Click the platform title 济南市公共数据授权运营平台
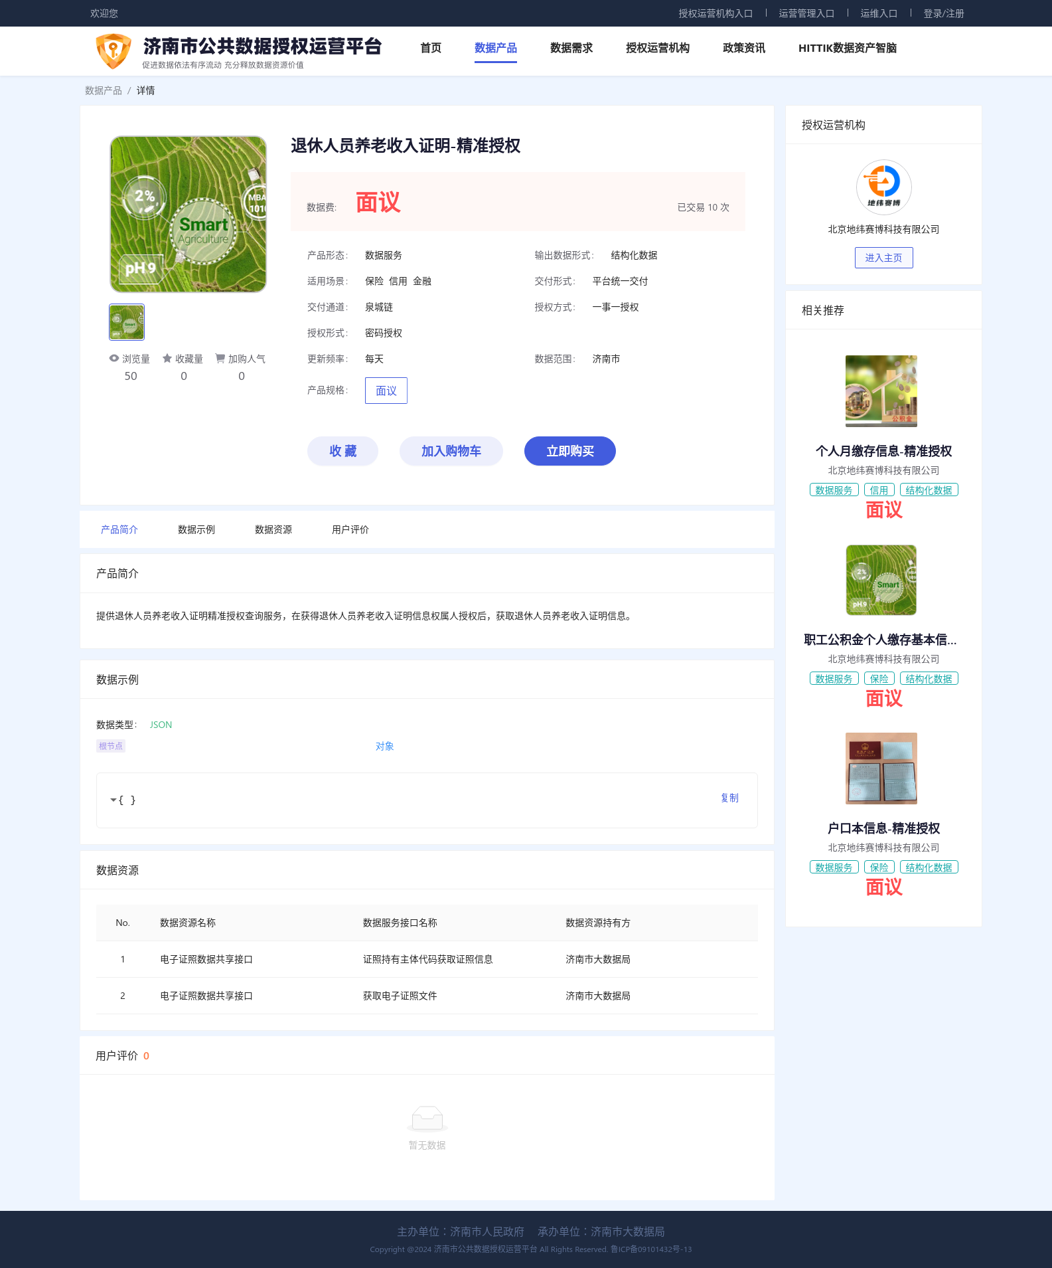The image size is (1052, 1268). pyautogui.click(x=263, y=46)
